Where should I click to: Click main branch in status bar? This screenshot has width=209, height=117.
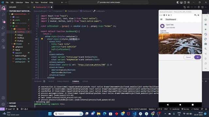pos(9,109)
